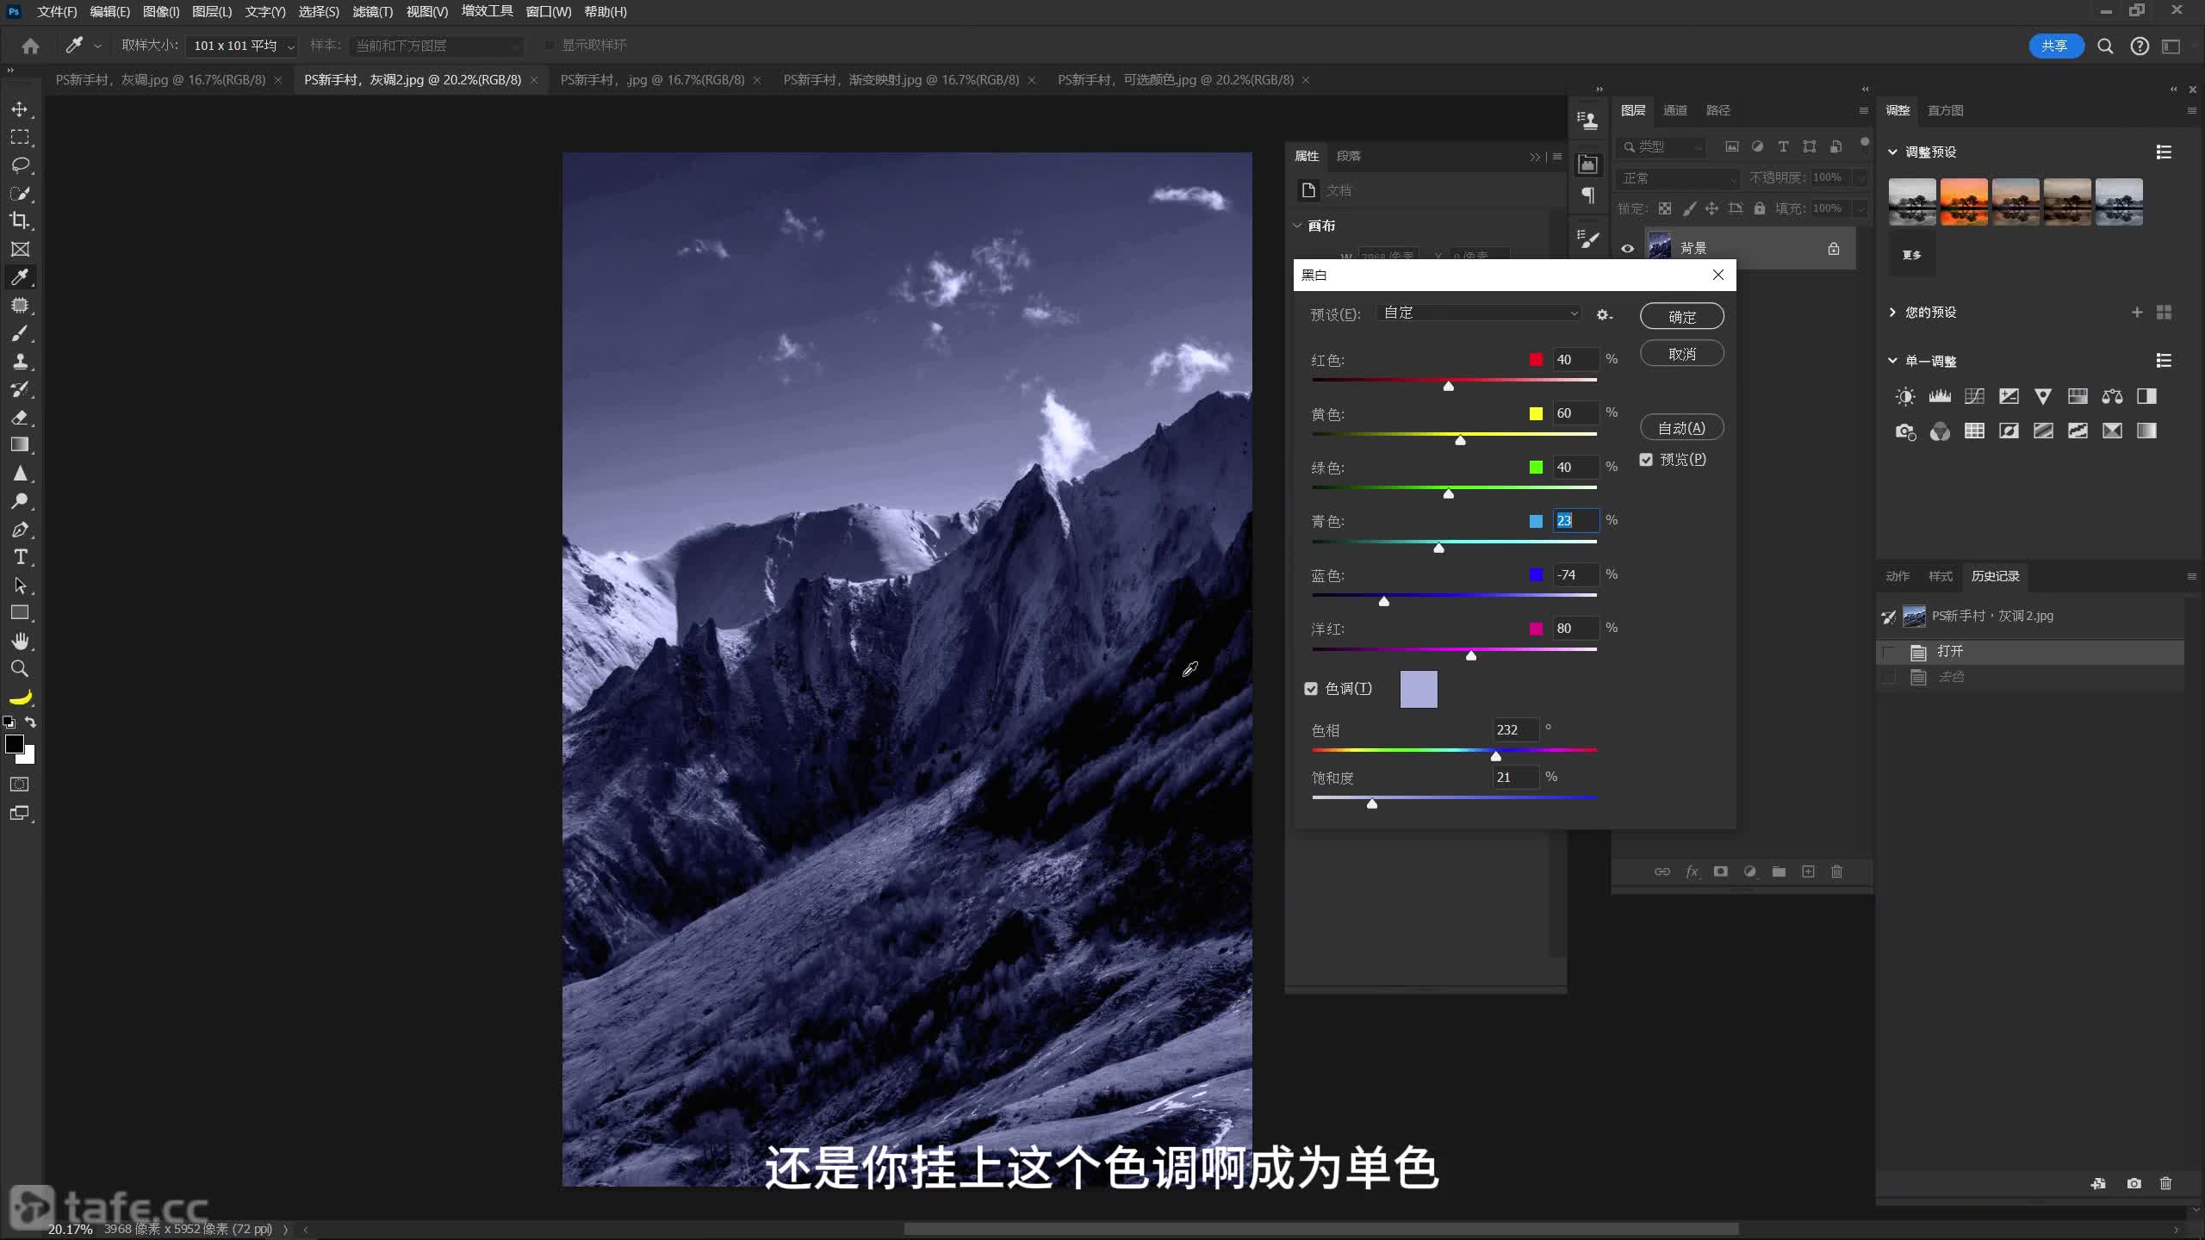Select the Crop tool

[x=20, y=220]
